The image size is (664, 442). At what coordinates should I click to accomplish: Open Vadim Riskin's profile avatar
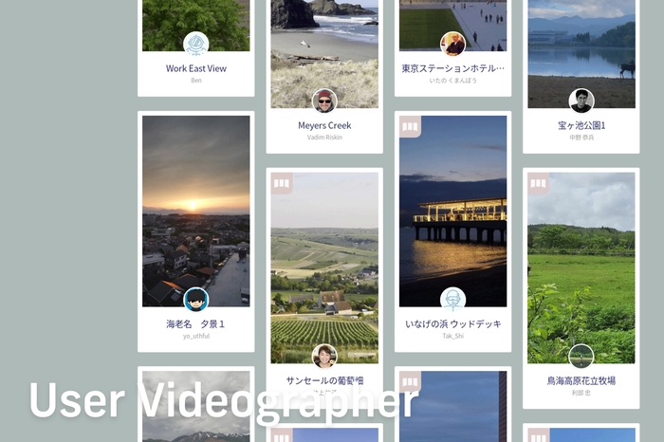click(324, 101)
